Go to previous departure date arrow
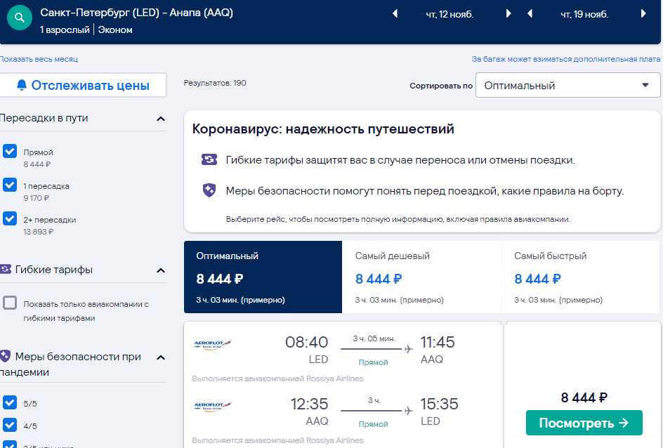 [395, 14]
